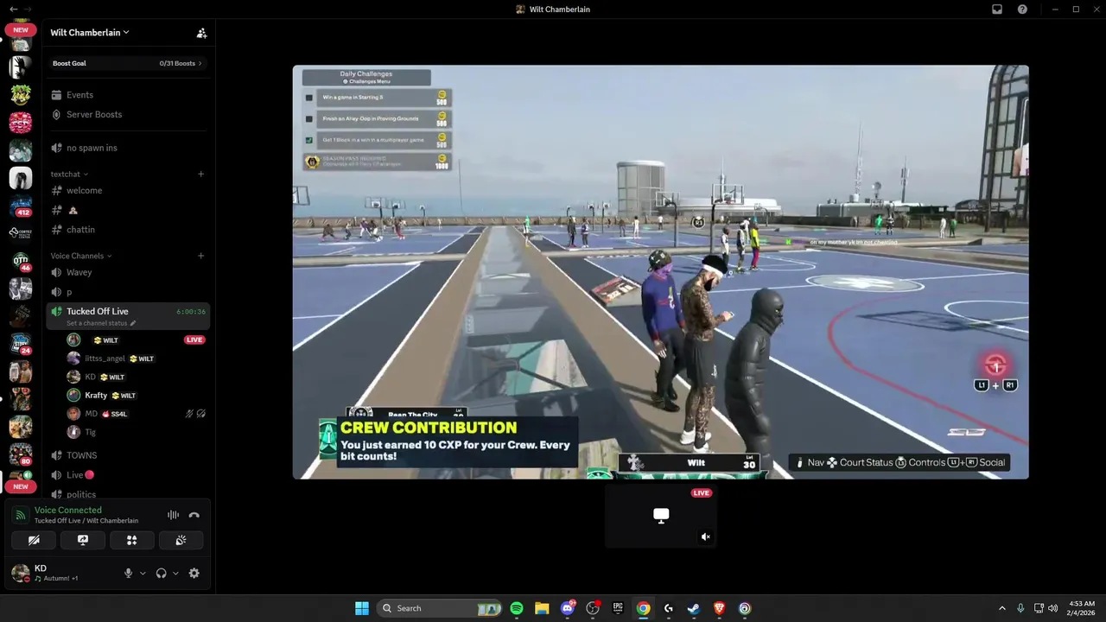Open Server Boosts
The image size is (1106, 622).
pyautogui.click(x=128, y=114)
